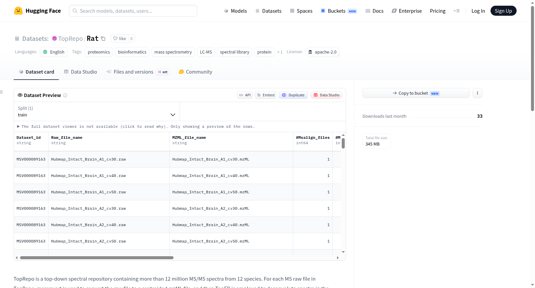The width and height of the screenshot is (535, 288).
Task: Click the table horizontal scroll right arrow
Action: point(338,258)
